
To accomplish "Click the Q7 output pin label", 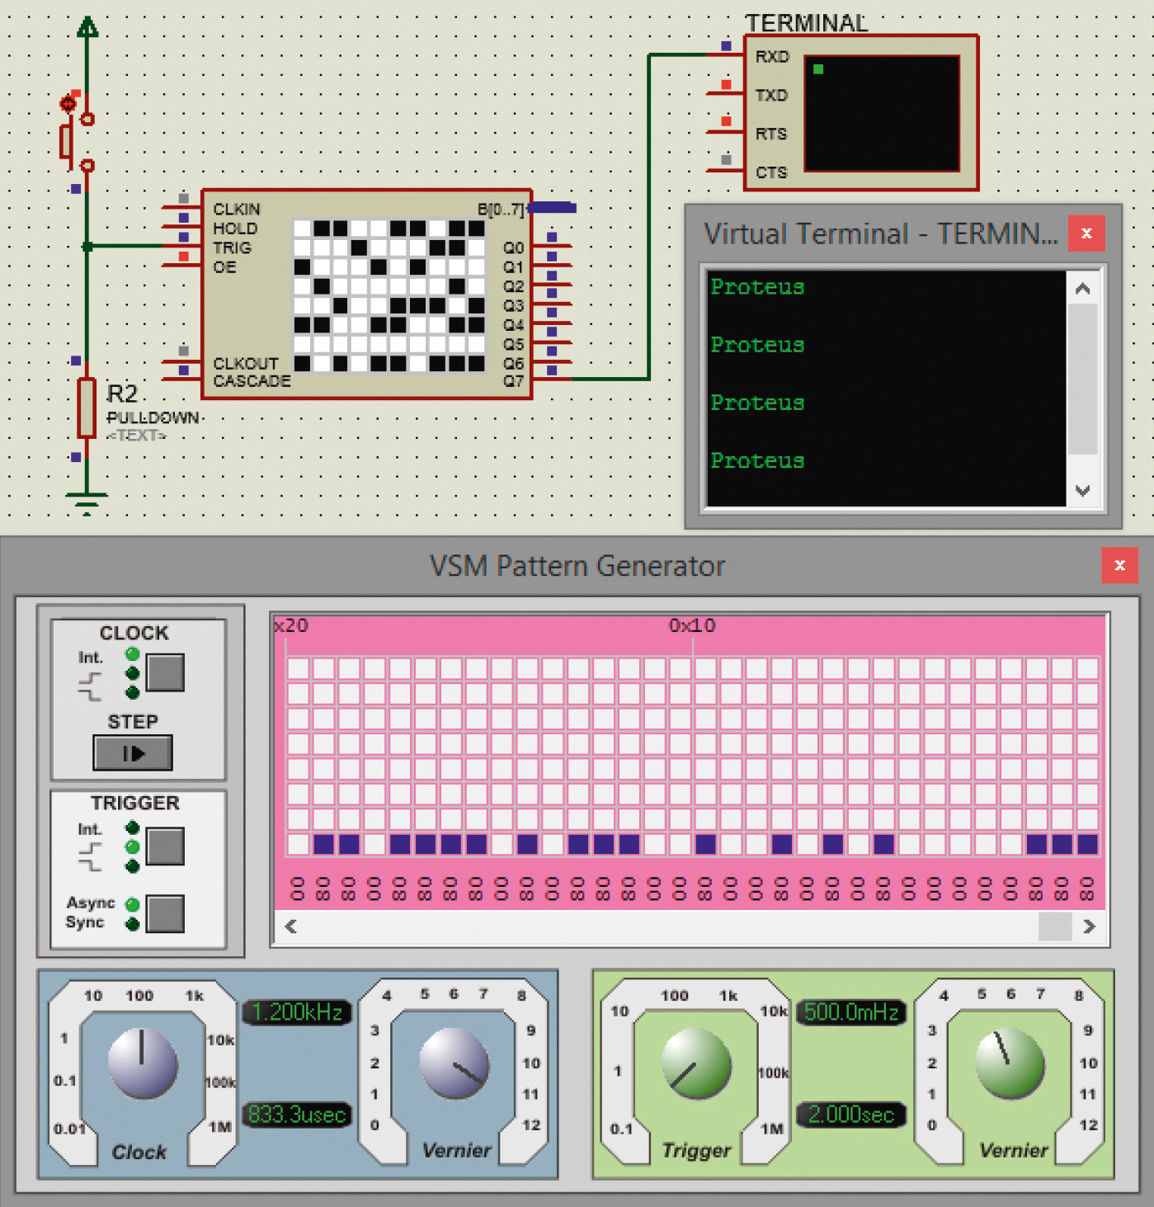I will [513, 381].
